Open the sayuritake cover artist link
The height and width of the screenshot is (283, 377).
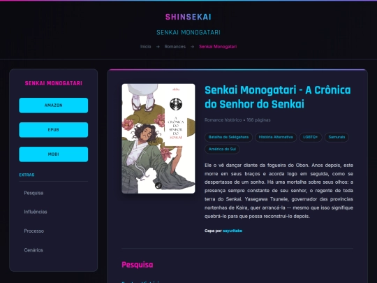click(232, 231)
